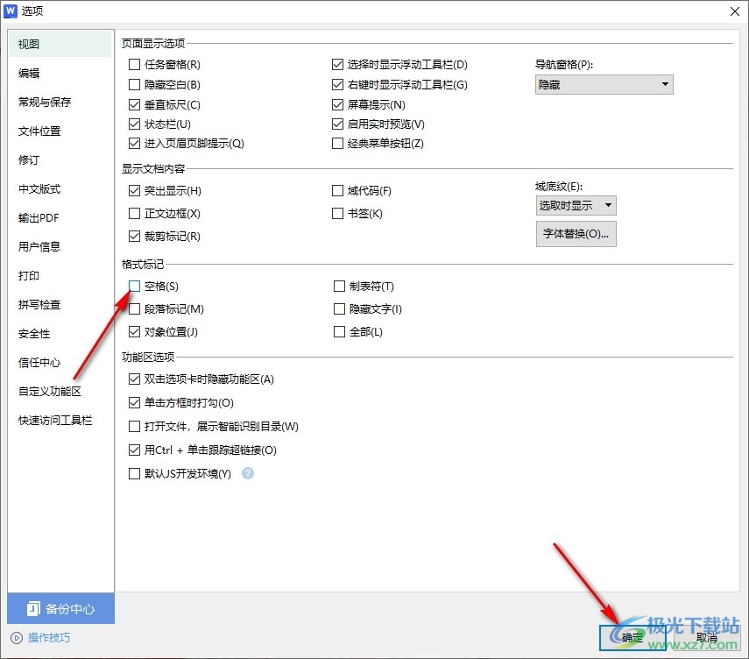Click the play icon next to 操作技巧

17,637
